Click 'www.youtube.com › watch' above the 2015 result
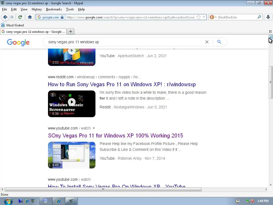Image resolution: width=273 pixels, height=205 pixels. coord(69,128)
